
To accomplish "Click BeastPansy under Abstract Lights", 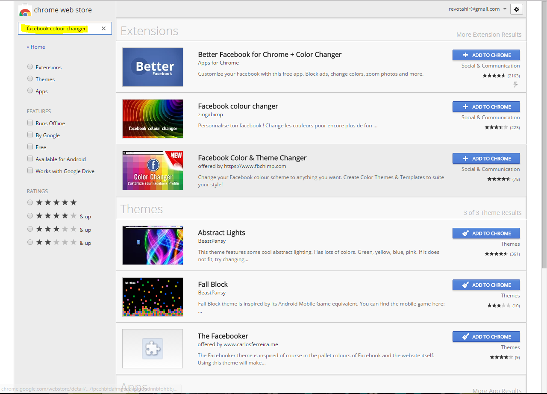I will pos(212,241).
